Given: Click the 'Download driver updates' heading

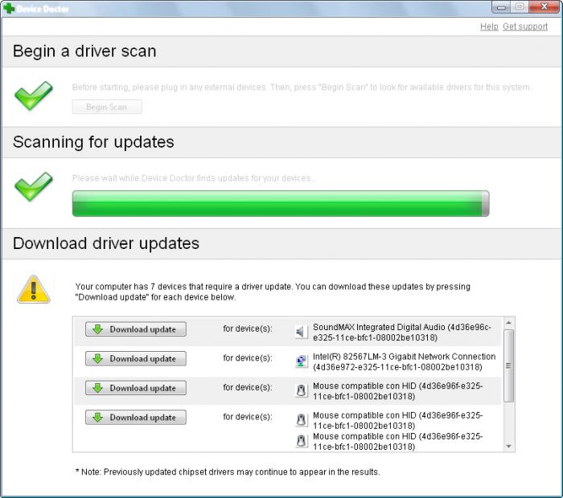Looking at the screenshot, I should coord(106,243).
